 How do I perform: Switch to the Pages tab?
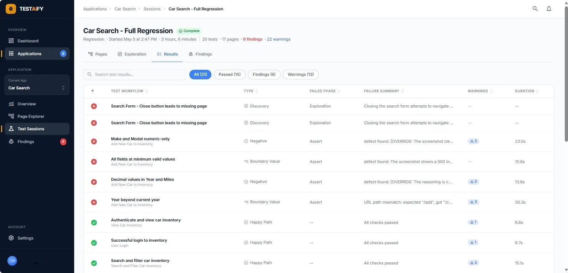coord(98,54)
